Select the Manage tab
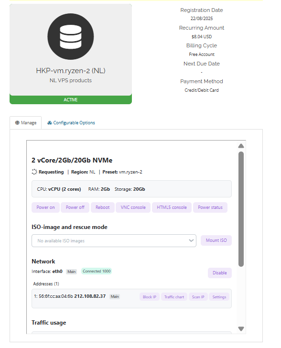This screenshot has height=348, width=281. tap(25, 123)
